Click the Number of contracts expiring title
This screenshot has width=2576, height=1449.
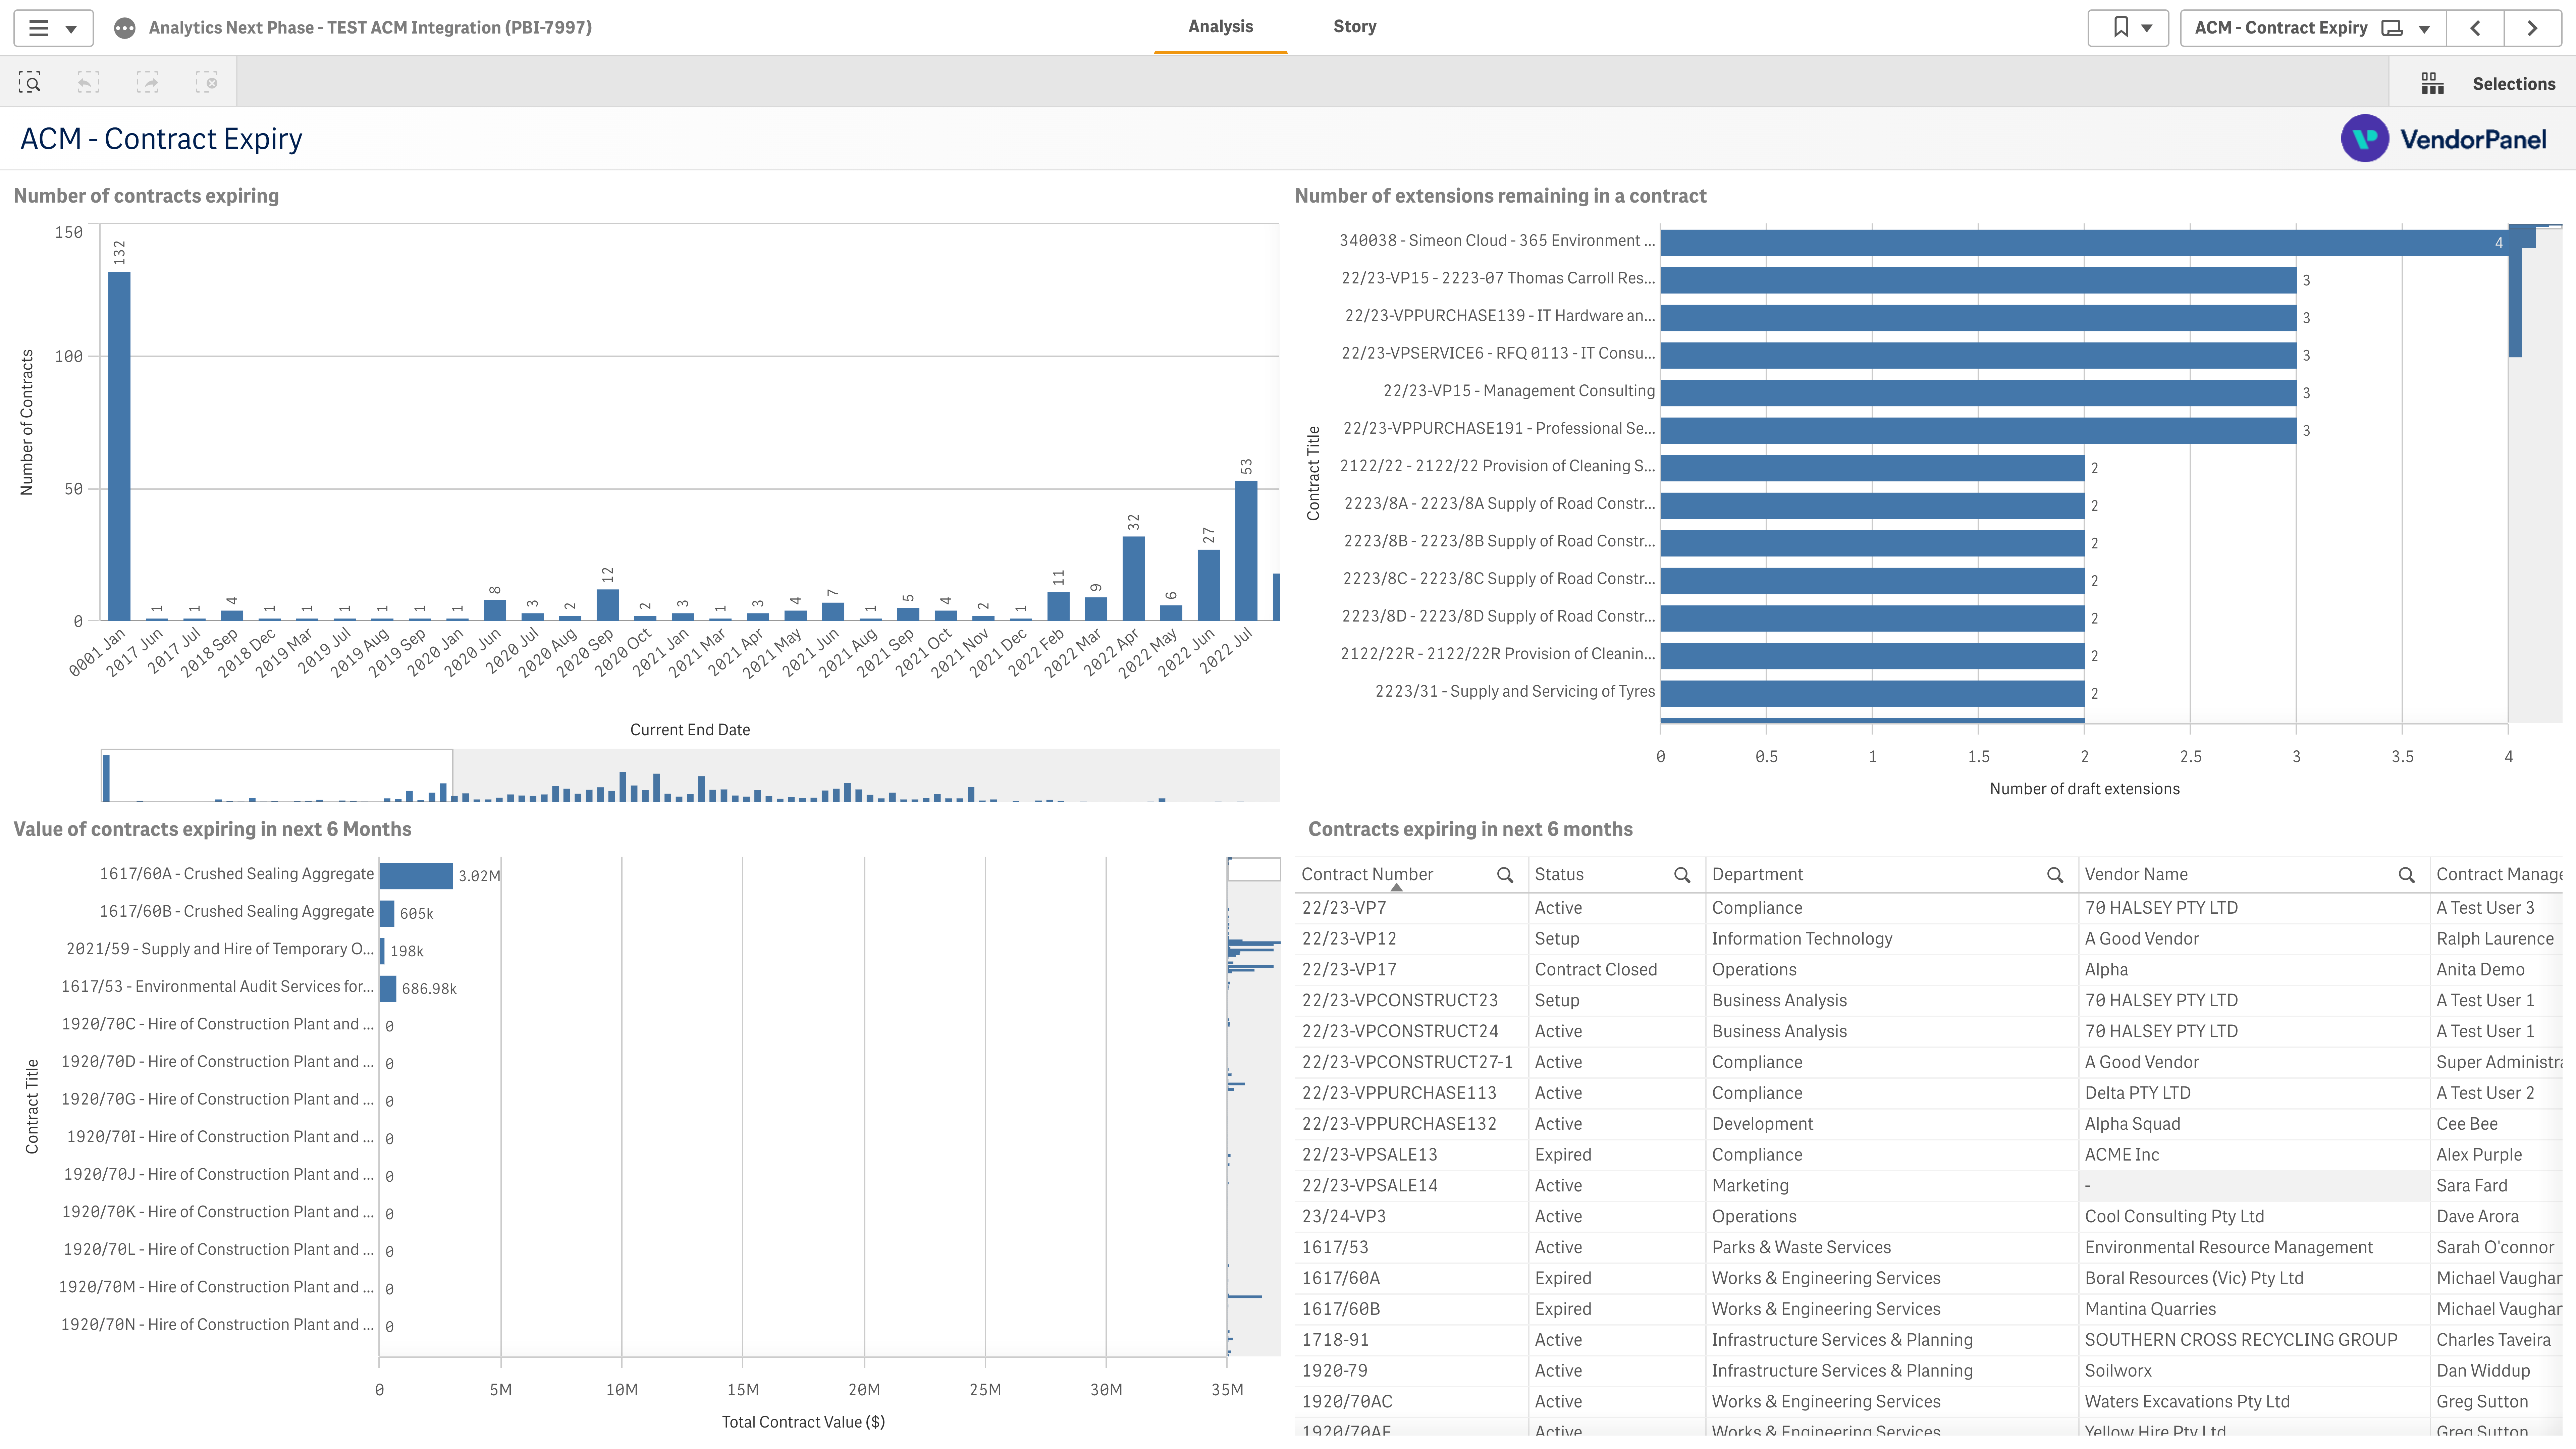tap(146, 196)
